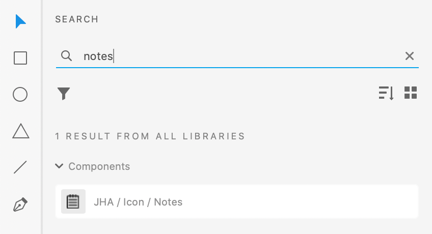Select the "JHA / Icon / Notes" result label
This screenshot has width=432, height=234.
click(138, 202)
